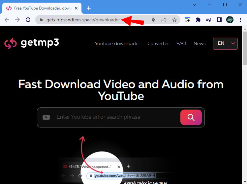
Task: Close the Free YouTube Downloader tab
Action: coord(76,8)
